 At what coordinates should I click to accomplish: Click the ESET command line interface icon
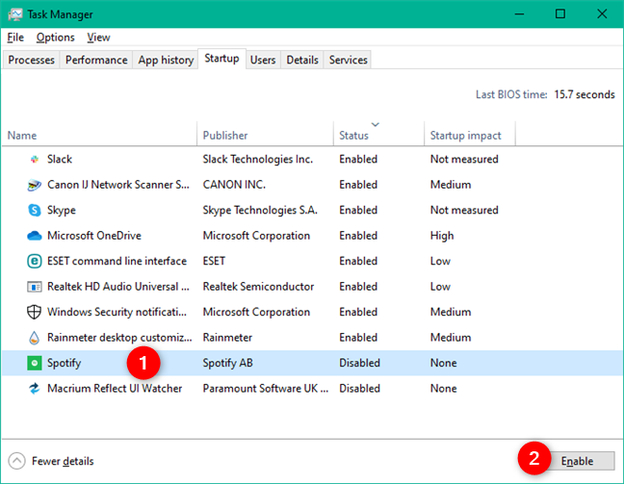[x=35, y=262]
